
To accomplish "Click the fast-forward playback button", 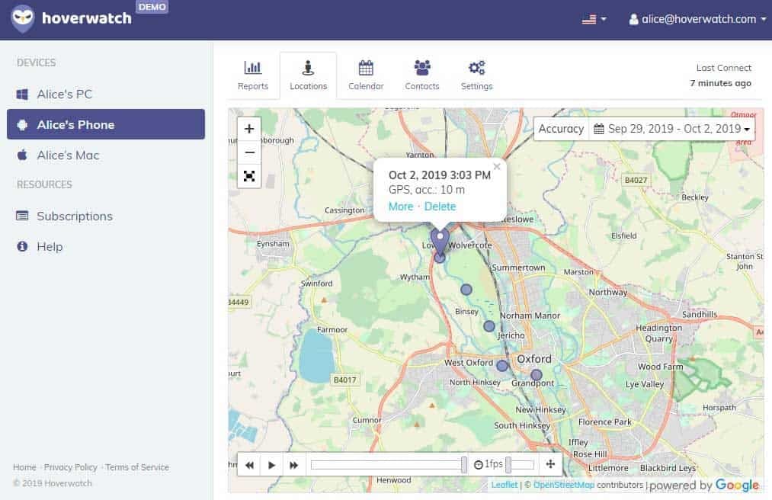I will 294,464.
